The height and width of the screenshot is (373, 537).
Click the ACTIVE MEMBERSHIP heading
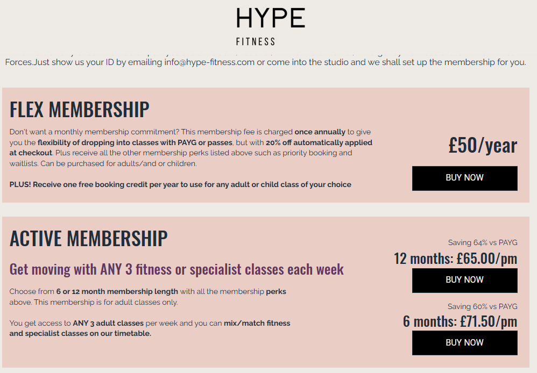click(89, 239)
